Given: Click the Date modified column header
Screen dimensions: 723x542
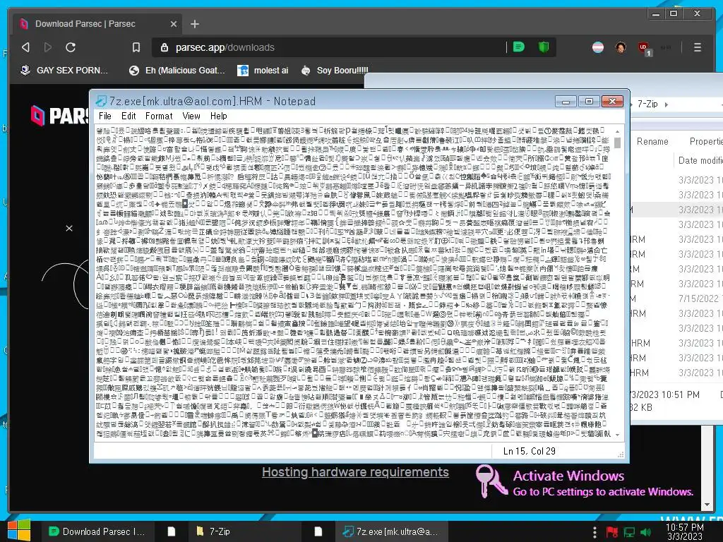Looking at the screenshot, I should tap(700, 160).
